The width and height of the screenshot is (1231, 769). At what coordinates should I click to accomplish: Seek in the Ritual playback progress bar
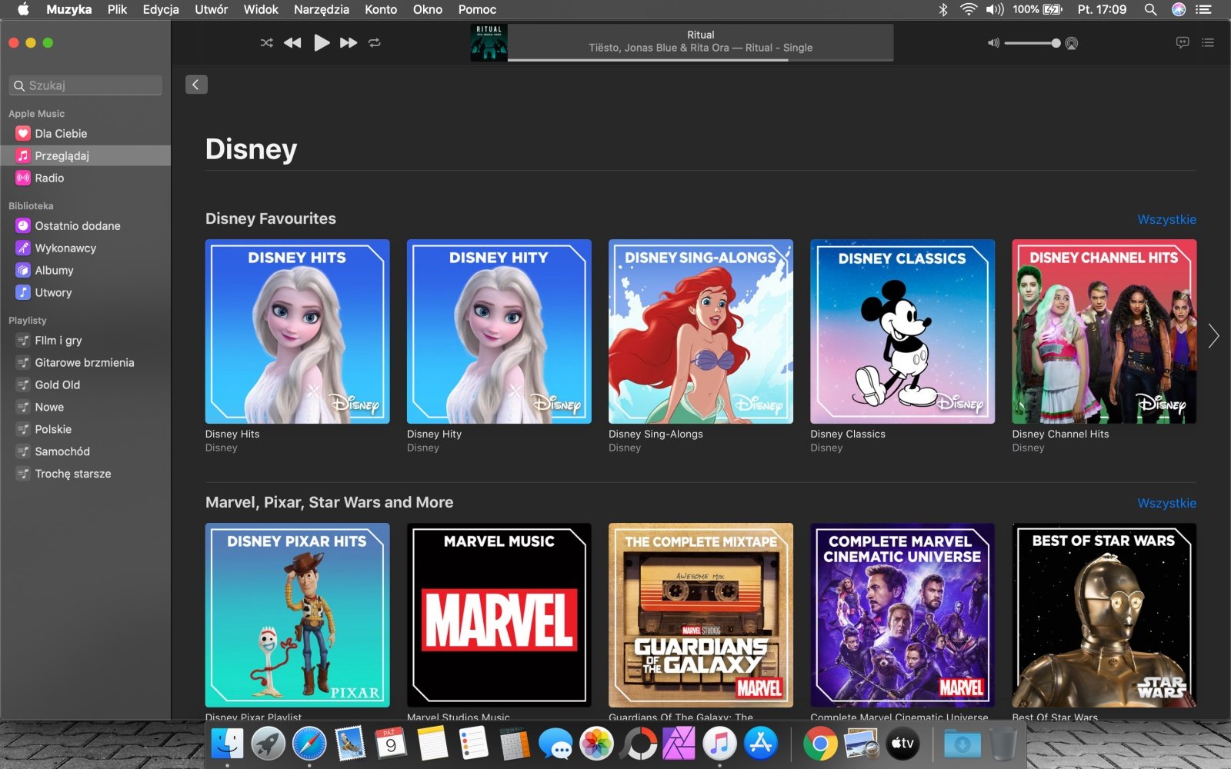(701, 60)
